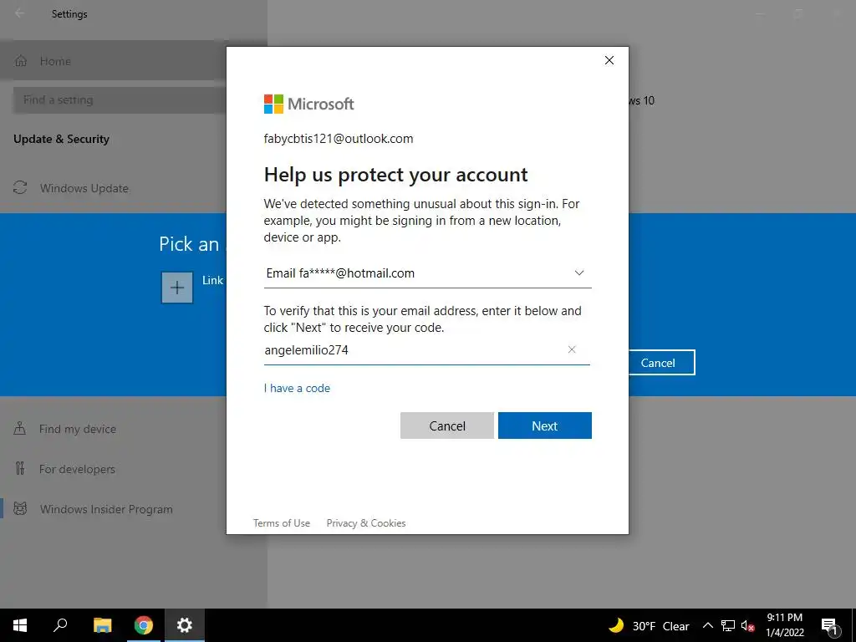
Task: Open File Explorer from taskbar
Action: point(102,625)
